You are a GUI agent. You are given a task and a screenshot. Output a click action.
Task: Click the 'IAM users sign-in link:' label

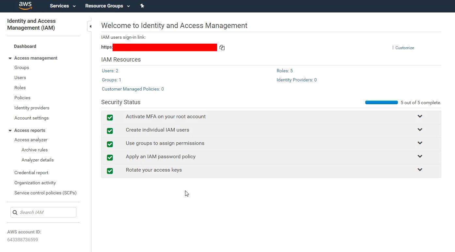tap(123, 37)
